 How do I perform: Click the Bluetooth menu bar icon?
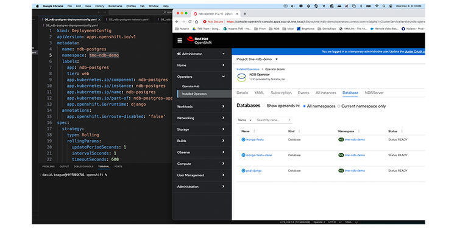click(361, 6)
